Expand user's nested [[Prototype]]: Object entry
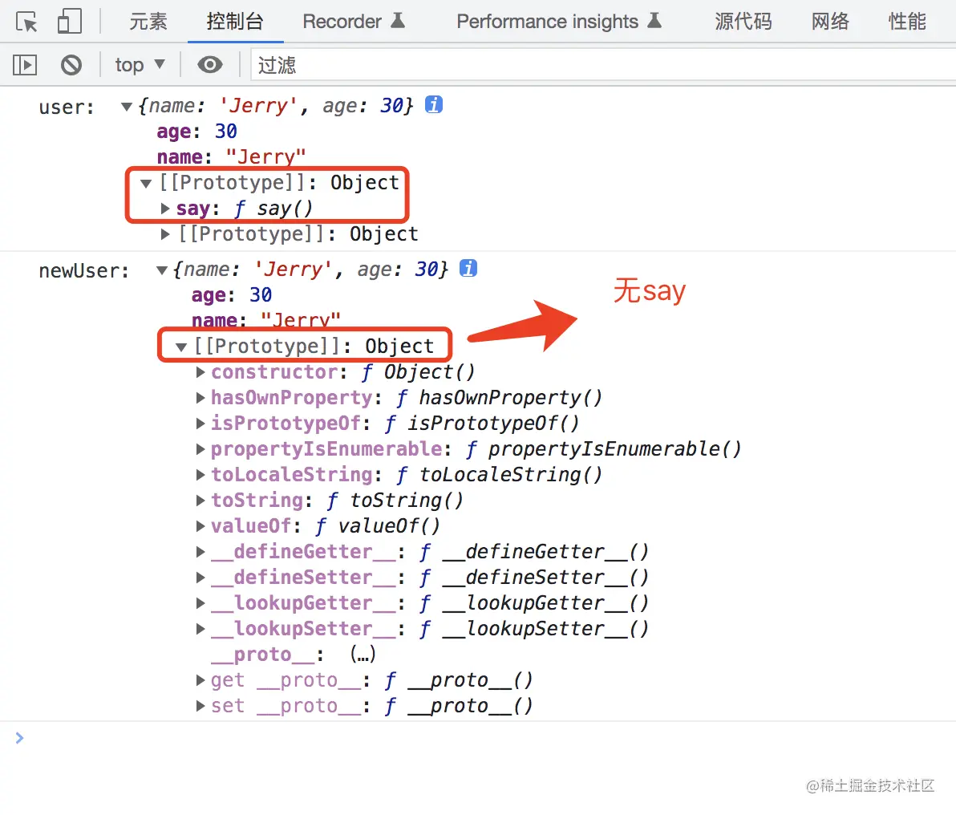The width and height of the screenshot is (956, 815). click(x=165, y=234)
